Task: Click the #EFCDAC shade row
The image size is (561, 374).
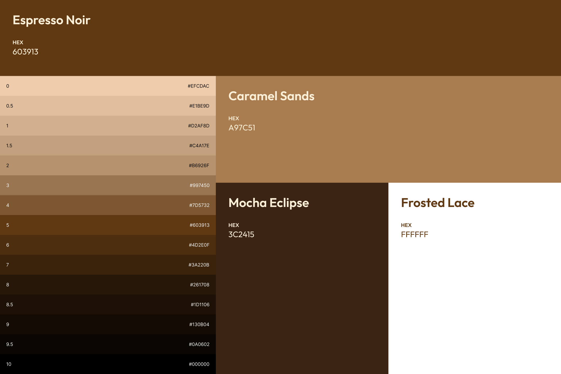Action: (108, 86)
